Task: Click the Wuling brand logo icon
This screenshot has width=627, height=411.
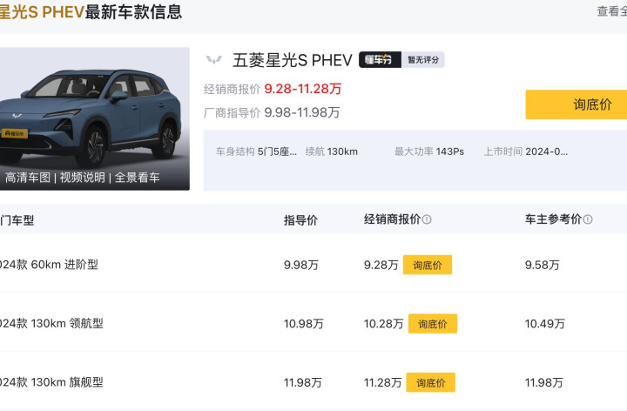Action: coord(214,60)
